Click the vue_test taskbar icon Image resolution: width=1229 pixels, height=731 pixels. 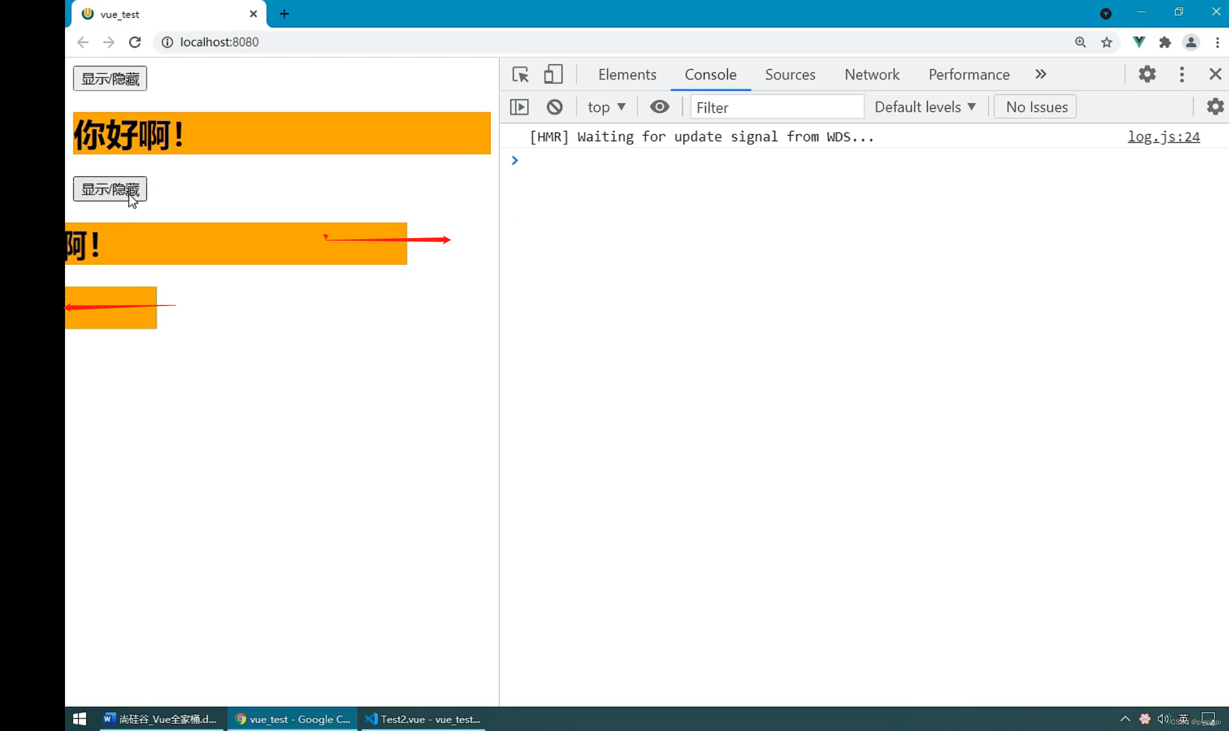coord(294,719)
